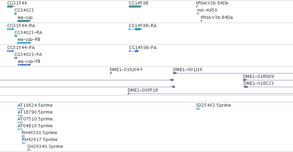Click the wa-cup-PB label
This screenshot has width=293, height=152.
pos(29,61)
